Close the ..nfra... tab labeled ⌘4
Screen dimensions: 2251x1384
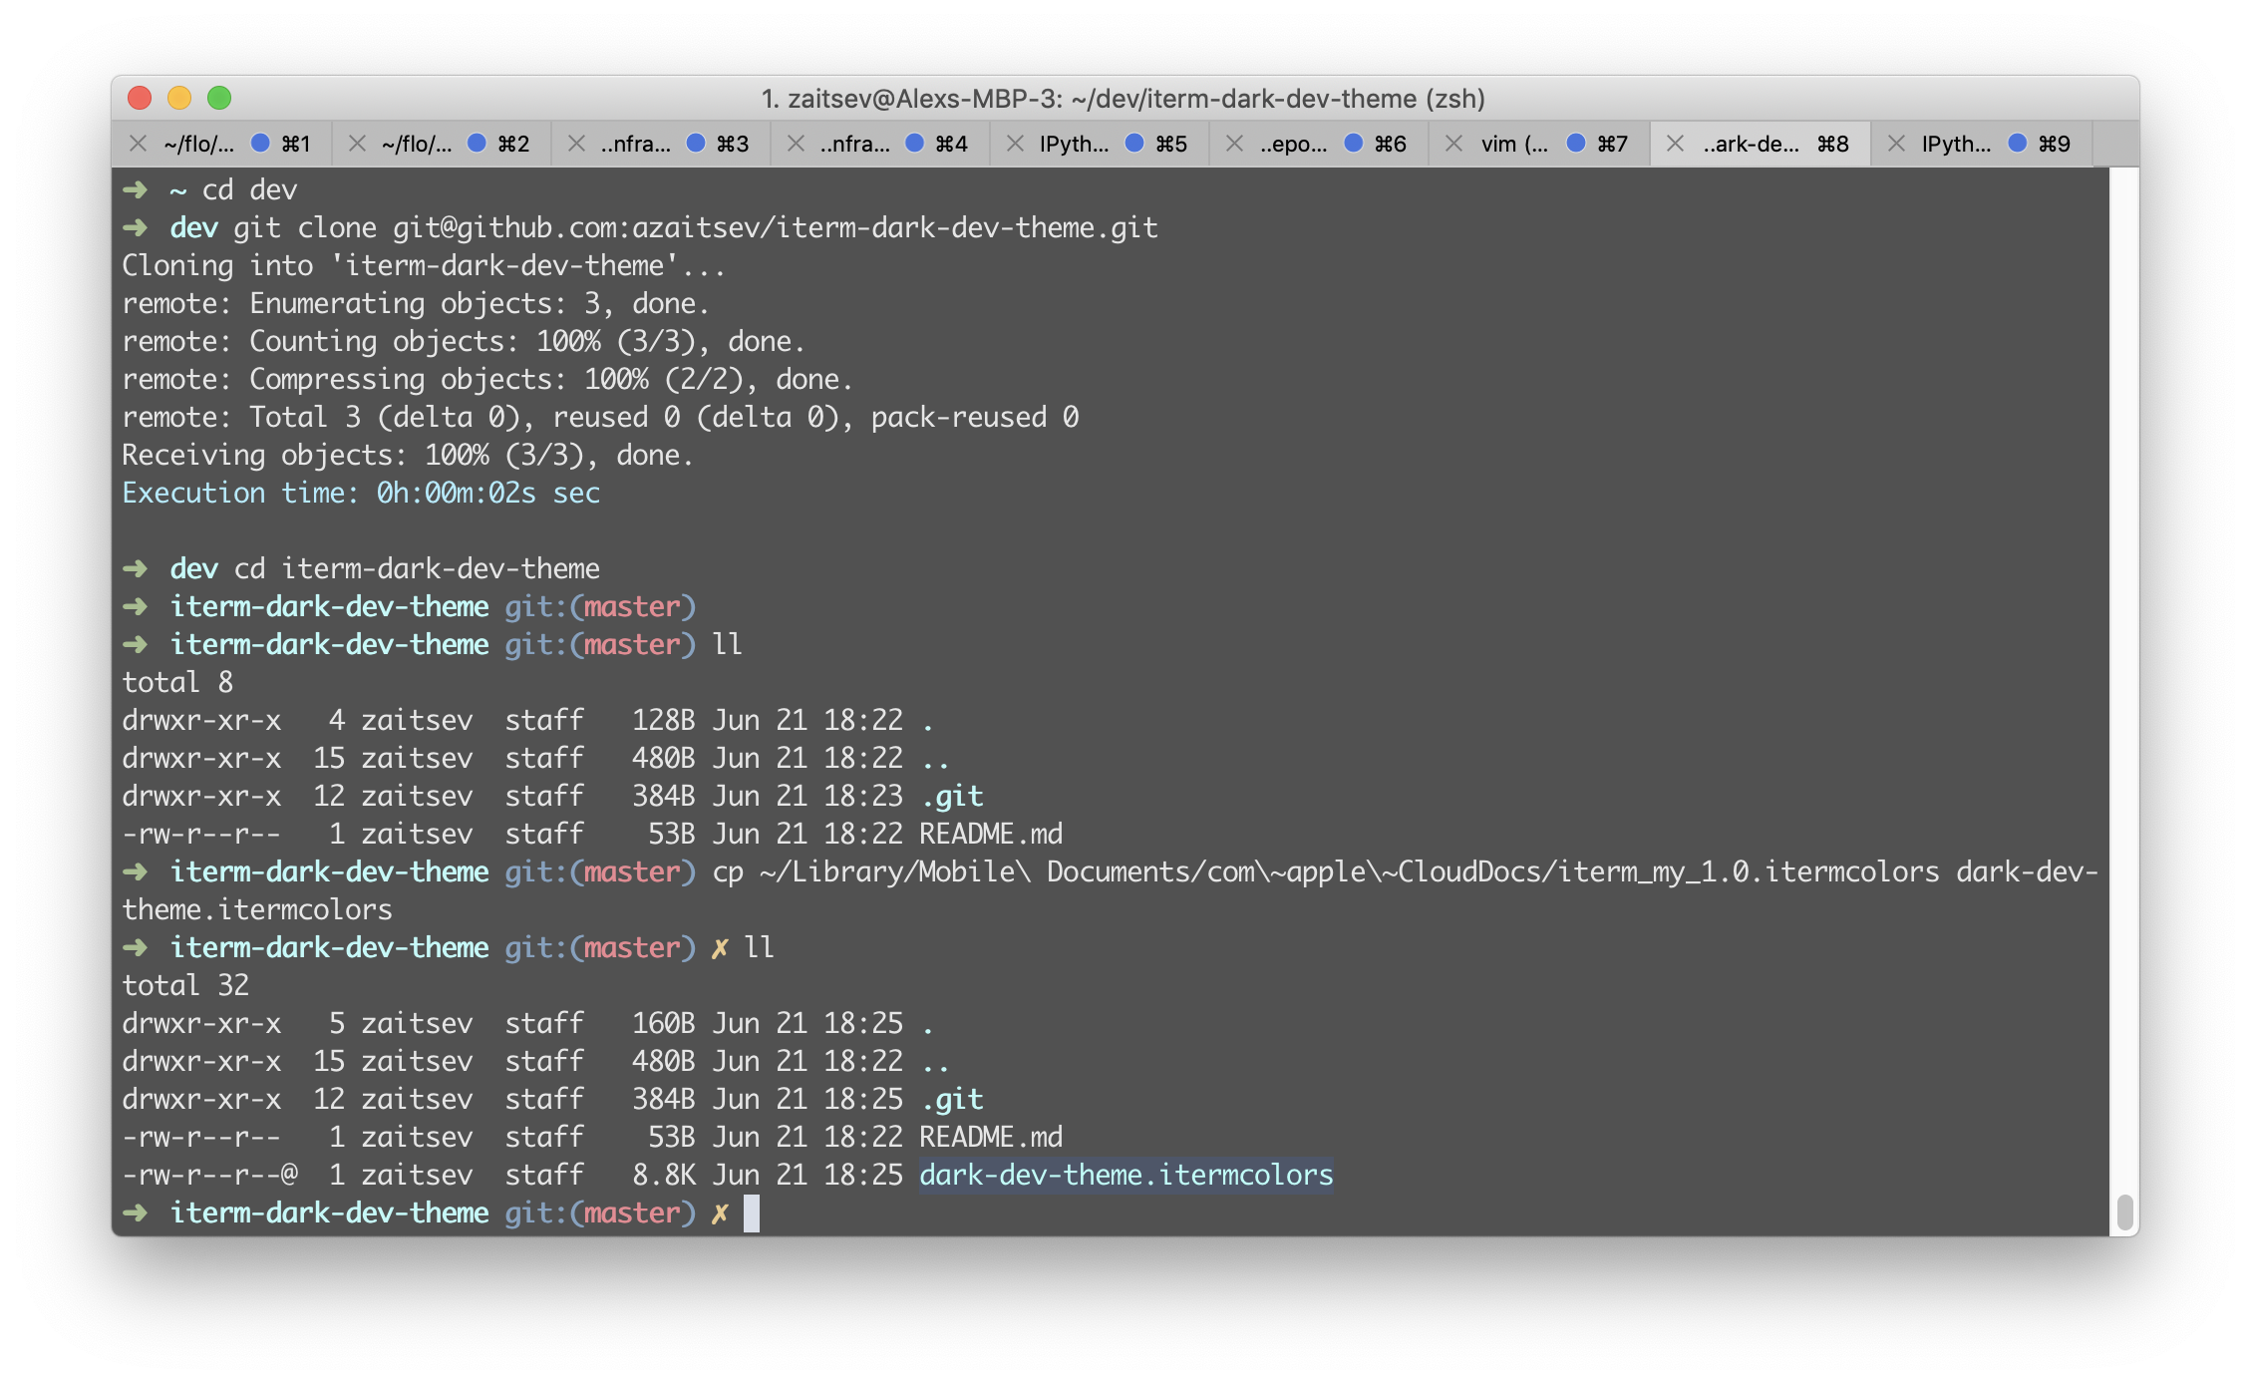coord(796,144)
